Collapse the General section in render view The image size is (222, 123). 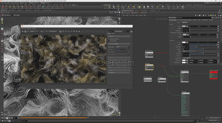(119, 36)
